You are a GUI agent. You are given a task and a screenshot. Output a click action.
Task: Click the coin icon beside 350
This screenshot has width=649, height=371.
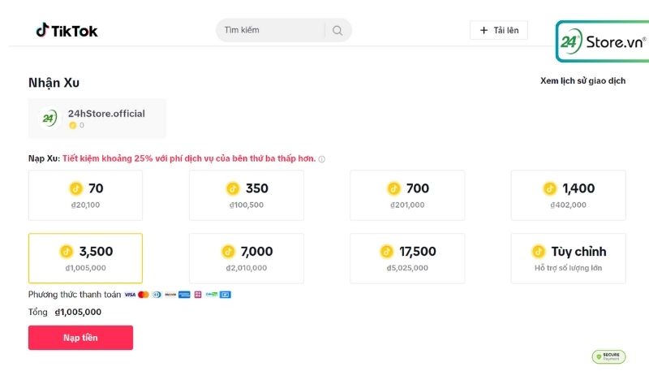click(x=233, y=188)
